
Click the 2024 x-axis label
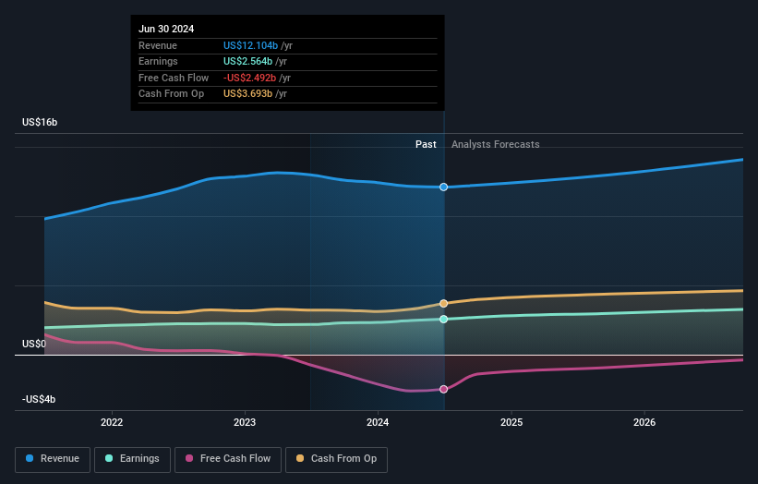click(x=378, y=422)
